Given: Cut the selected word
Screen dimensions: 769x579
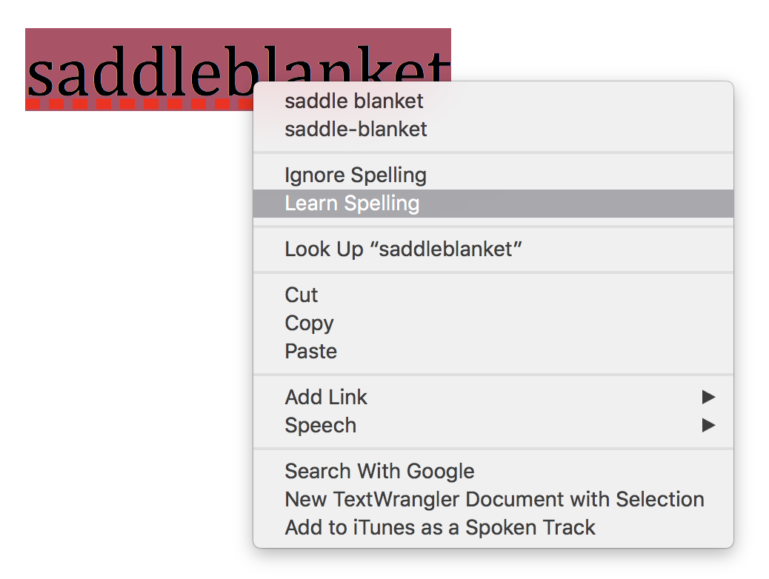Looking at the screenshot, I should click(302, 295).
